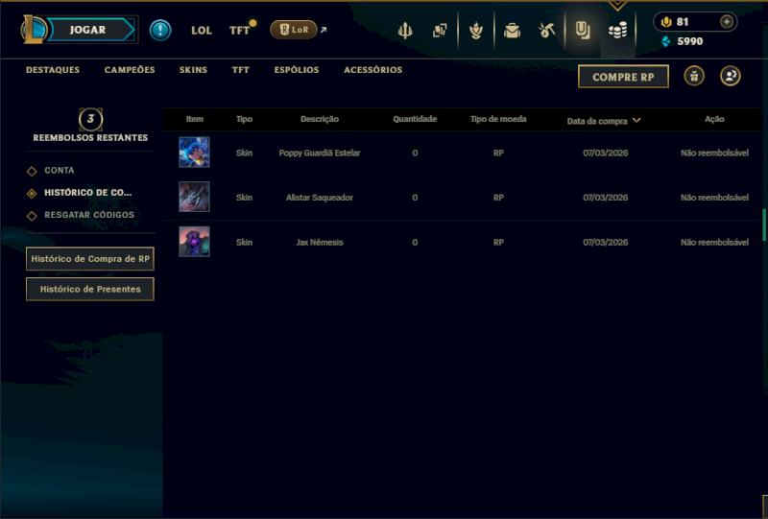
Task: Open Histórico de Compra de RP
Action: tap(90, 259)
